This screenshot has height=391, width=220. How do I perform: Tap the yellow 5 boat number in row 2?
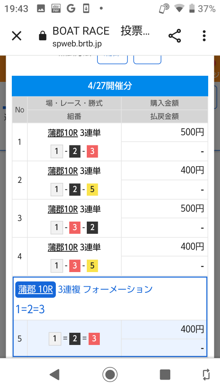(92, 189)
